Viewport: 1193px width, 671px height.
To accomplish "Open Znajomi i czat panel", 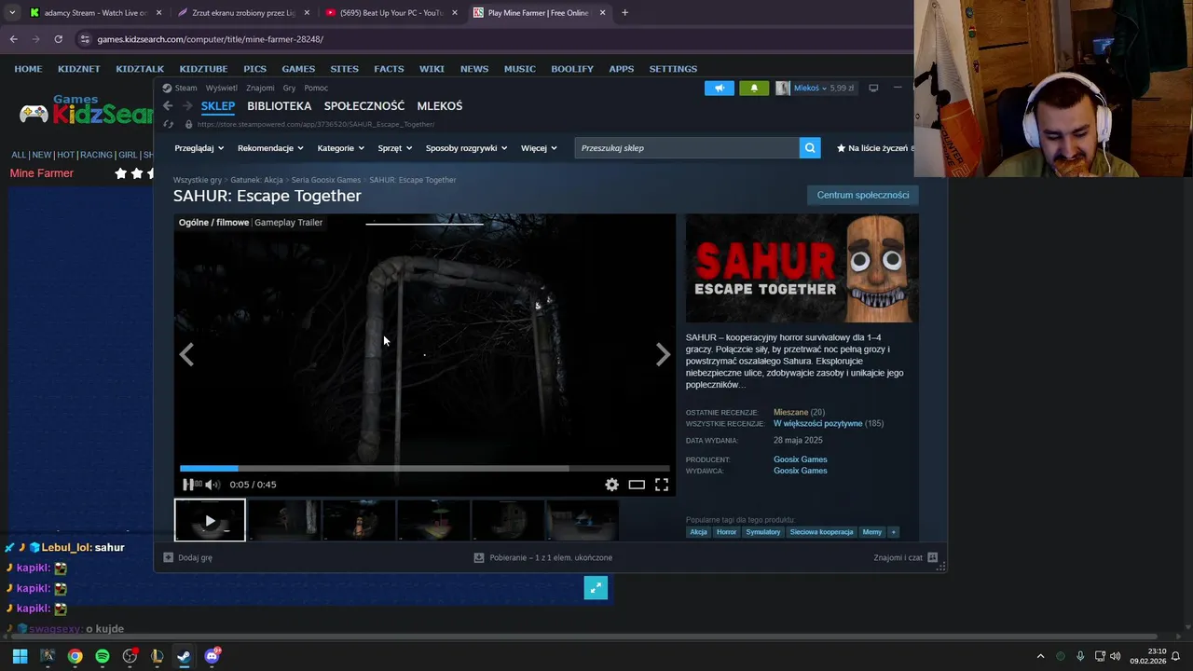I will pyautogui.click(x=905, y=557).
